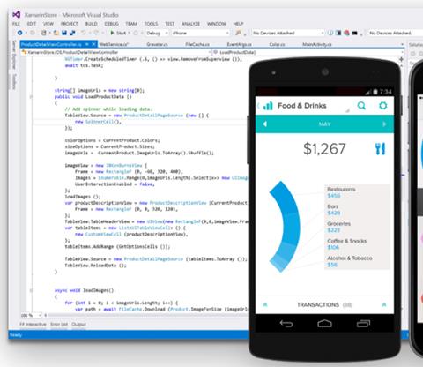Tap the bar chart icon beside Food & Drinks
The image size is (423, 367).
(x=268, y=106)
